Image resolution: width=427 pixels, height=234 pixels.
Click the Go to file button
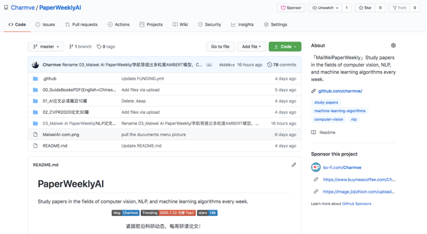[x=220, y=47]
